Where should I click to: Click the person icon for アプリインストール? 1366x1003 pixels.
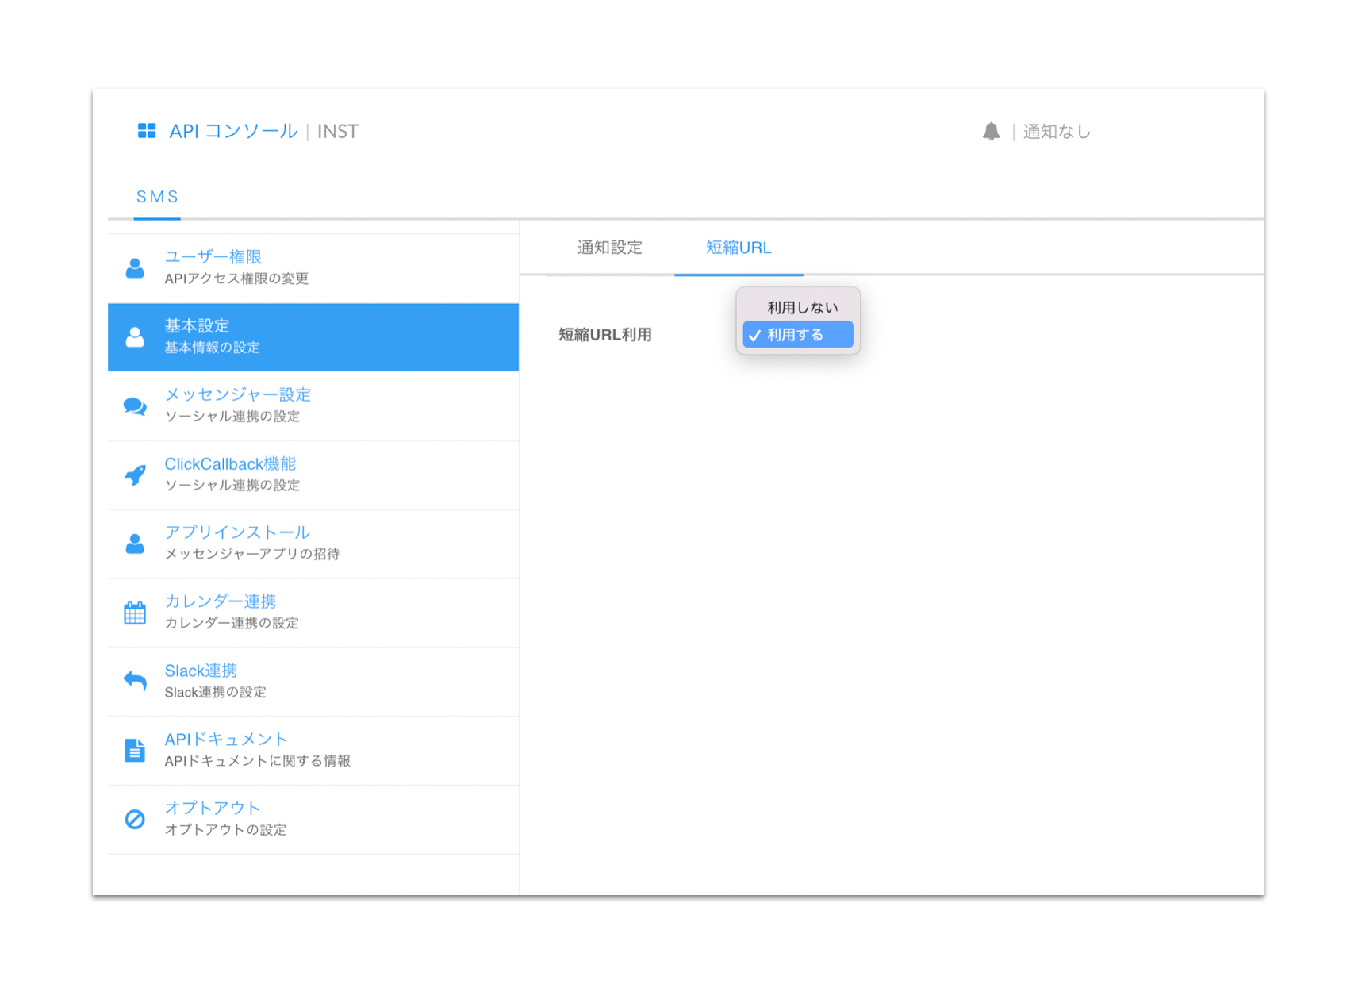[135, 544]
